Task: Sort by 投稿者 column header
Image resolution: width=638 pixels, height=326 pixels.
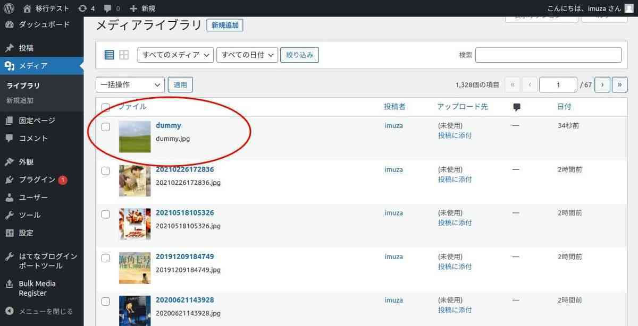Action: (394, 107)
